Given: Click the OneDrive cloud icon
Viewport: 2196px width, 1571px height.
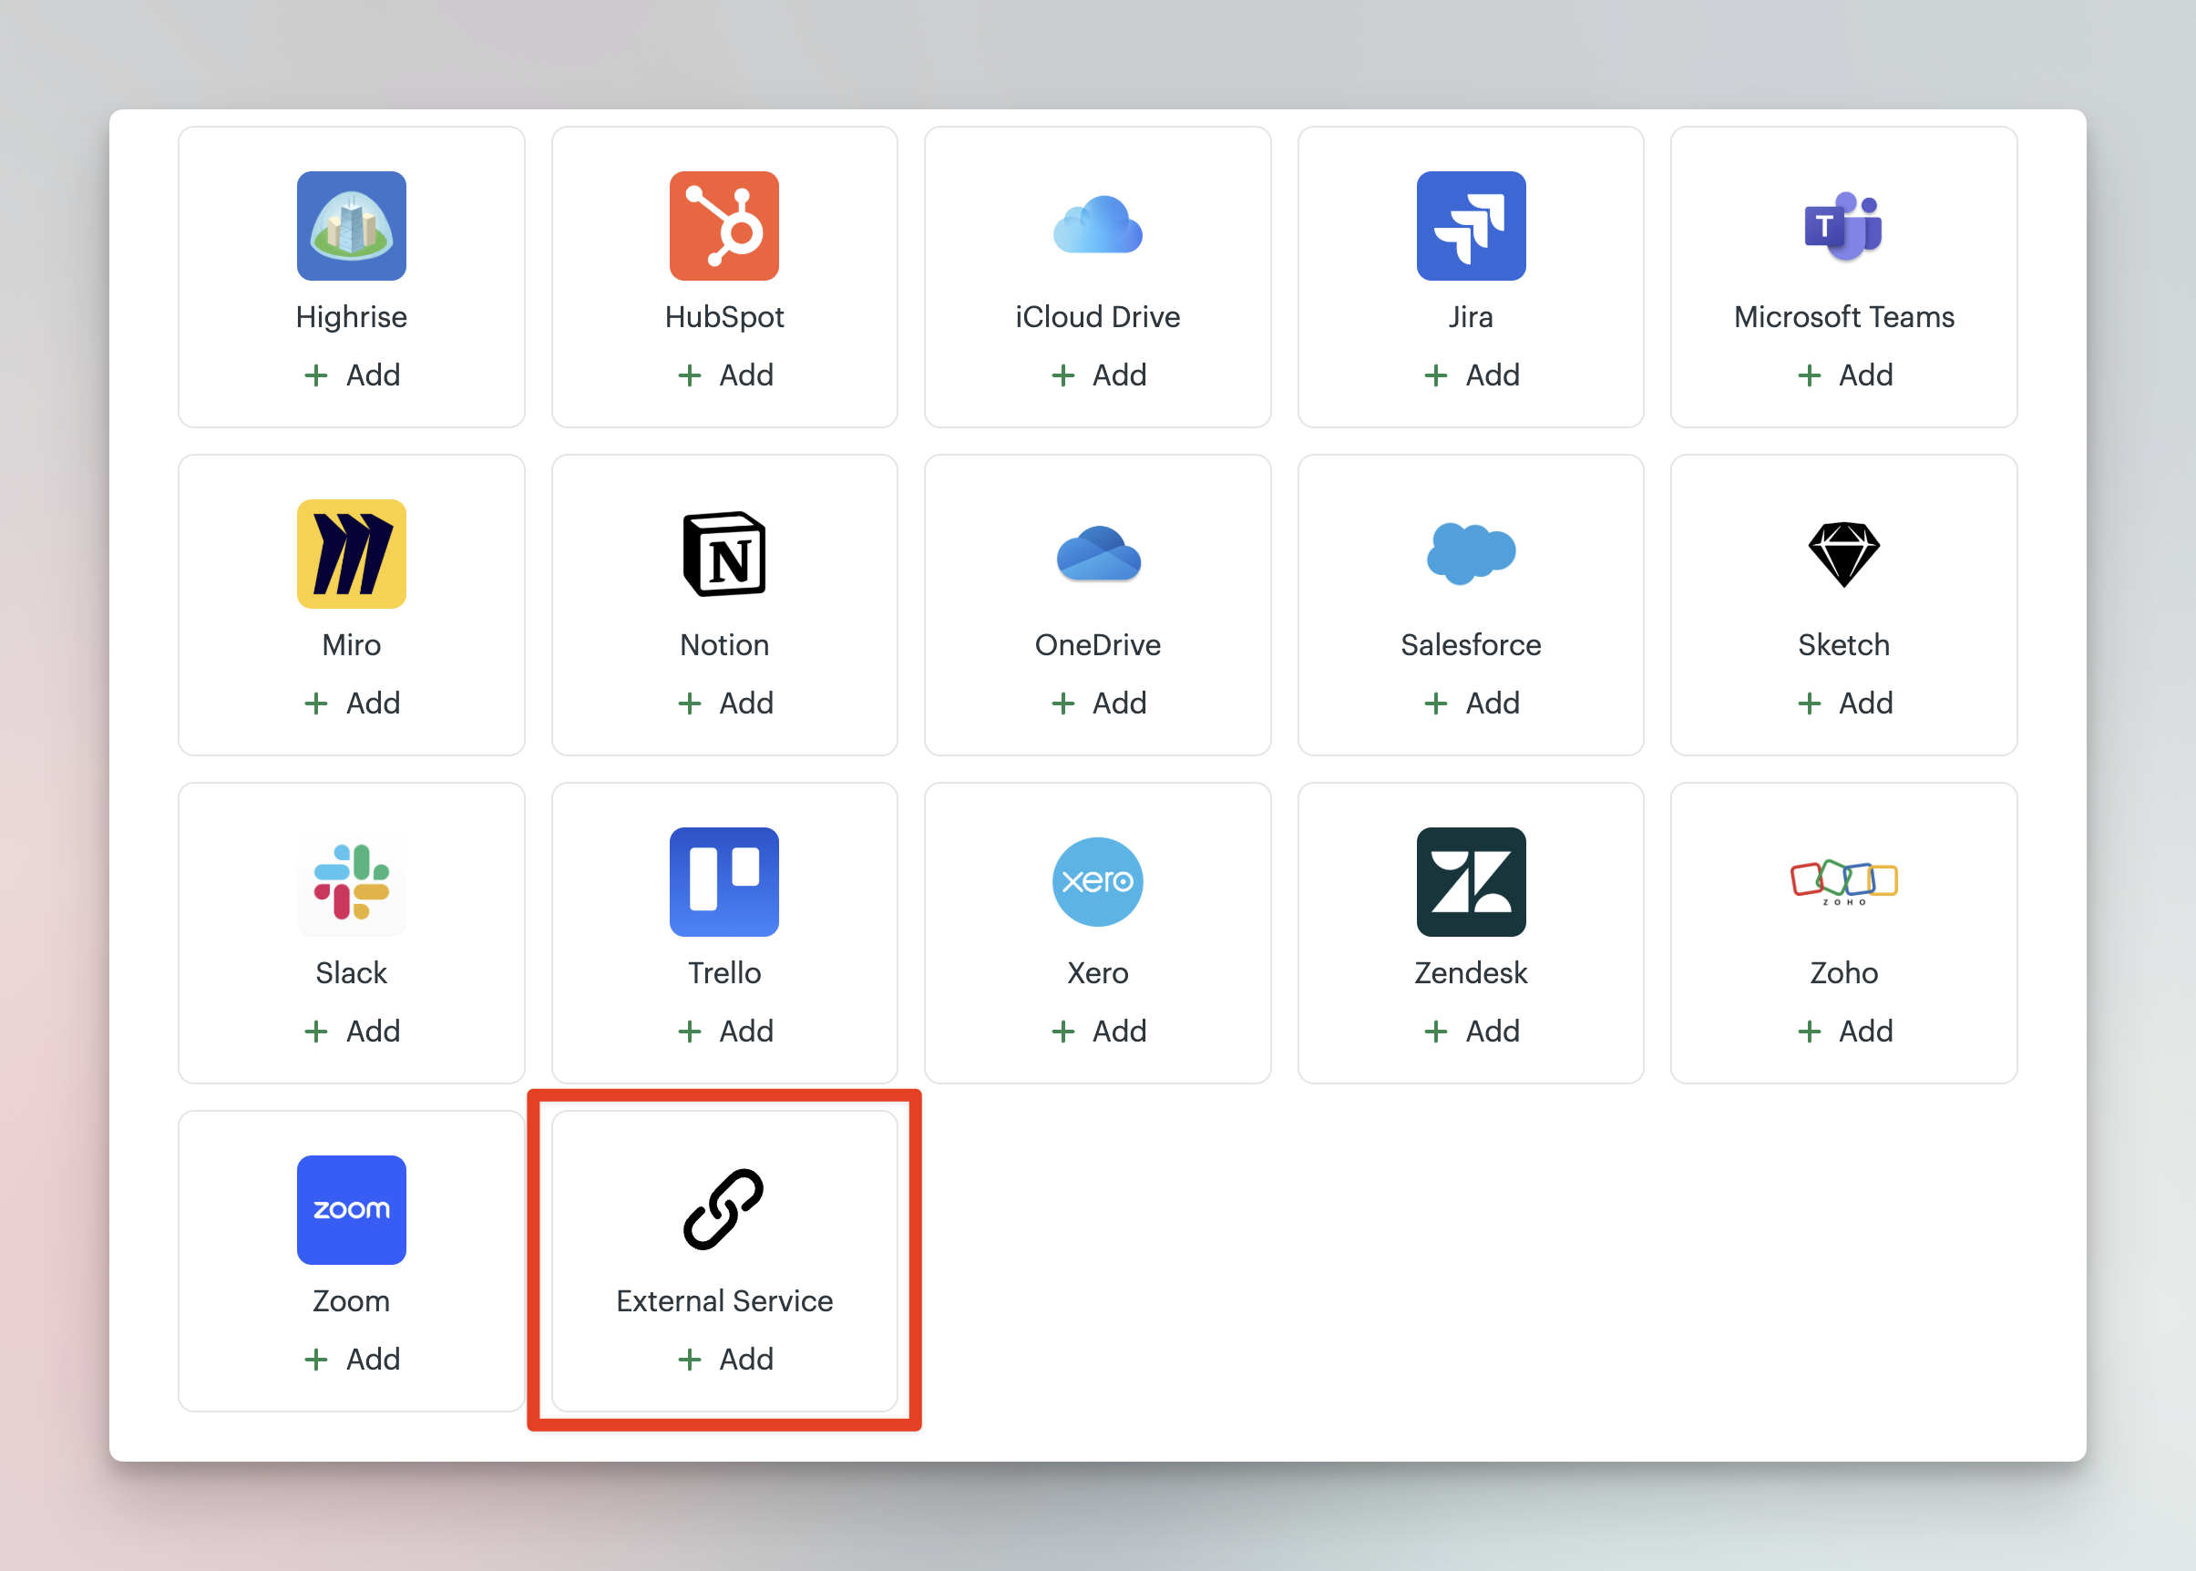Looking at the screenshot, I should (1097, 553).
